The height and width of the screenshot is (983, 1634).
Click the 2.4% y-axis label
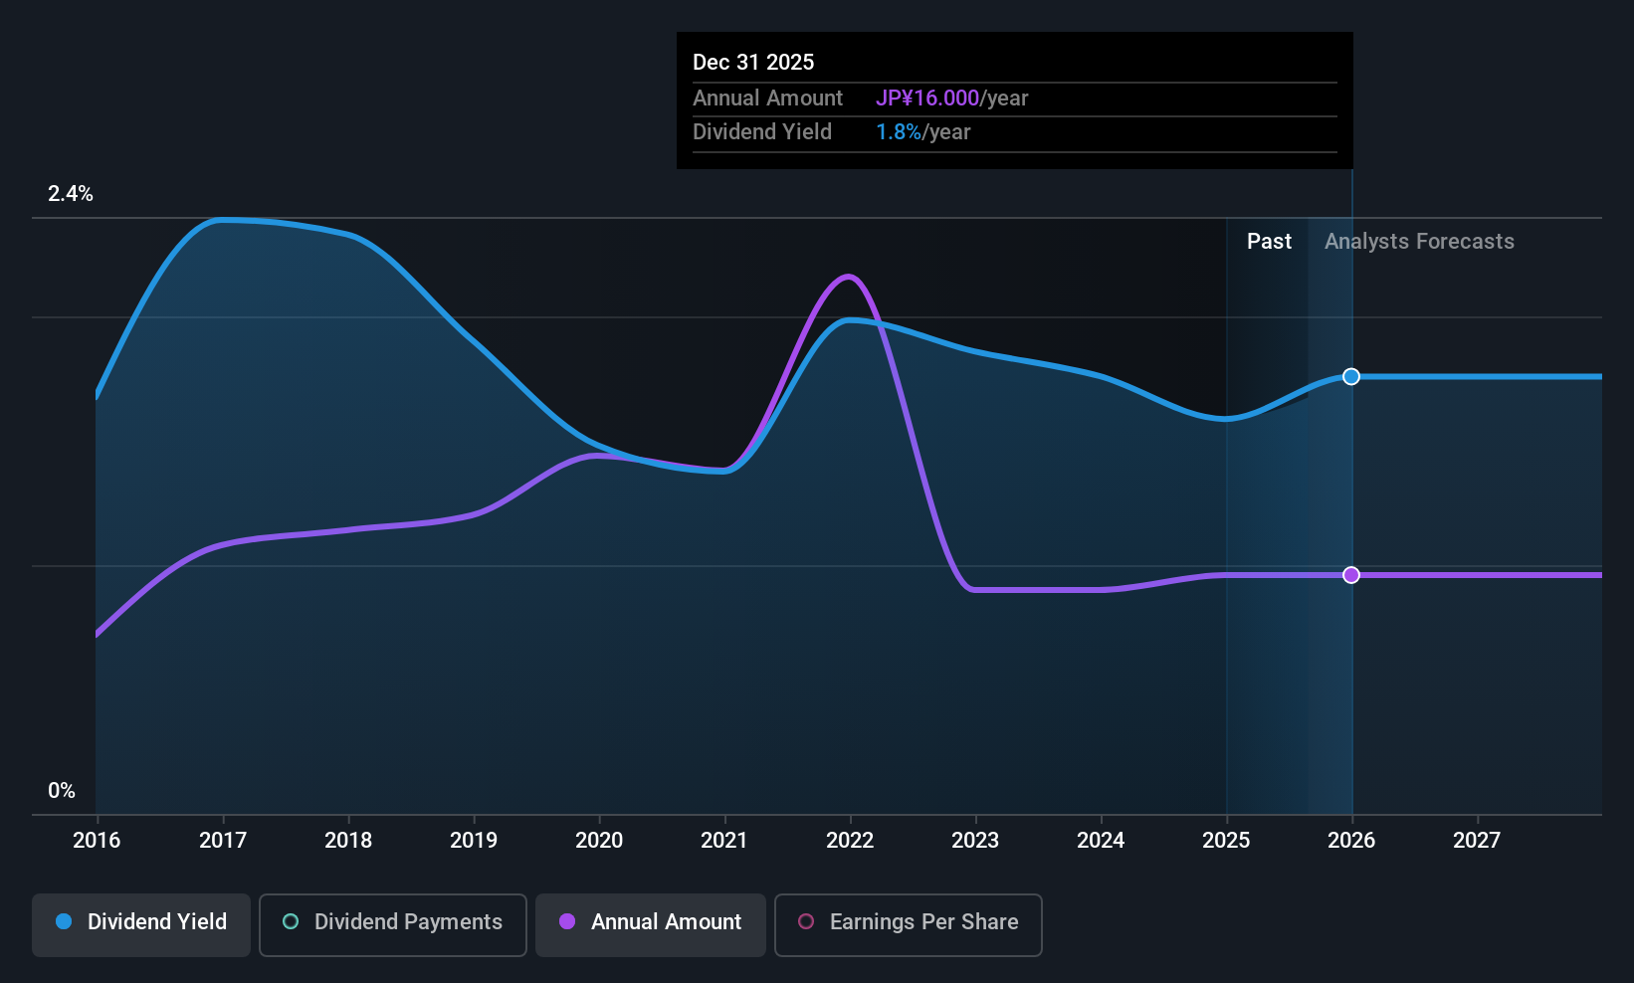click(x=71, y=194)
